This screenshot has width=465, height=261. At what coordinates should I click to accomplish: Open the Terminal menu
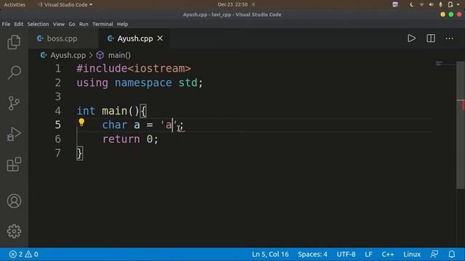[x=102, y=24]
